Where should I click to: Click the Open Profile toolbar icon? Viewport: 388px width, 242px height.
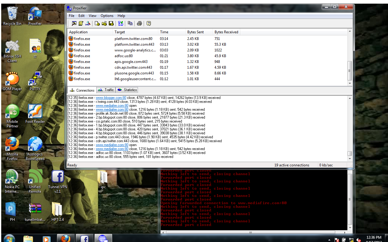click(x=104, y=23)
